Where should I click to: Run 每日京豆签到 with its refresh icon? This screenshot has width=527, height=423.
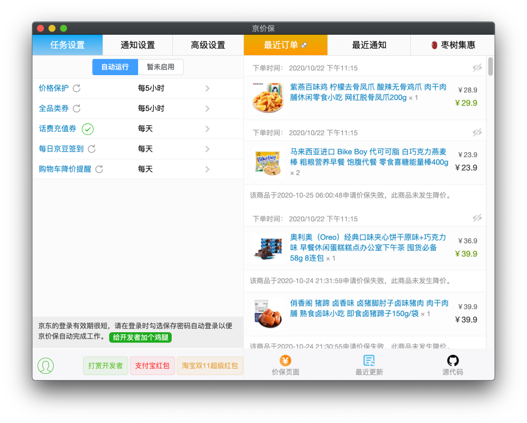91,149
